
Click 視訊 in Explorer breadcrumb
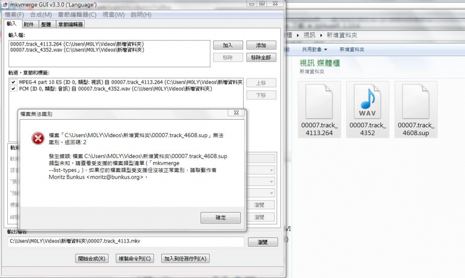tap(310, 35)
